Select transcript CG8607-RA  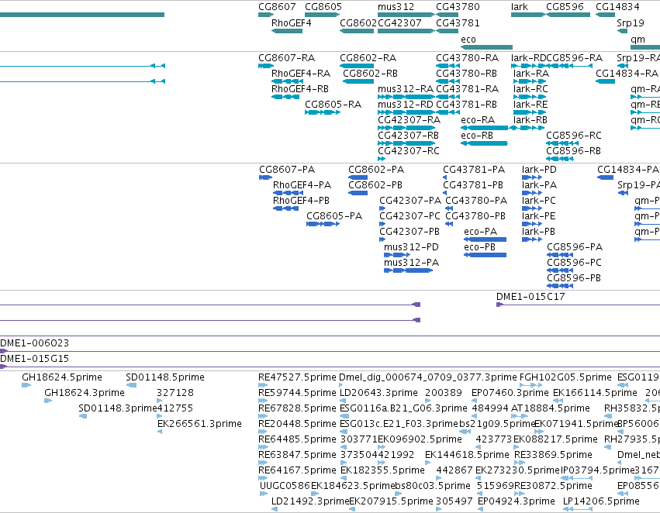(287, 58)
